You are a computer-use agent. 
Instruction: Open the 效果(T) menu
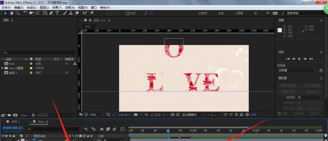[x=57, y=7]
